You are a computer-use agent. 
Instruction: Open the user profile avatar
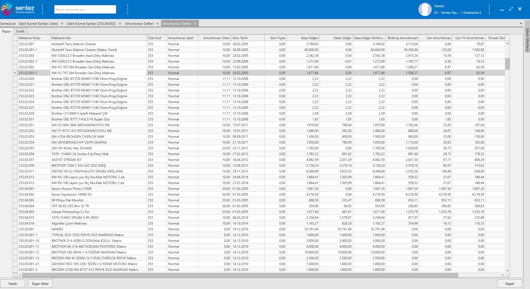click(425, 9)
